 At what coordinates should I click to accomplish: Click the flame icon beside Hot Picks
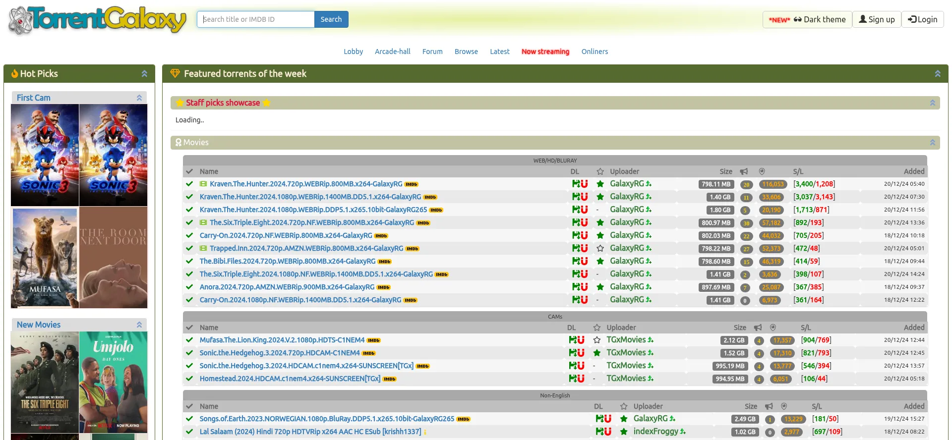click(15, 74)
